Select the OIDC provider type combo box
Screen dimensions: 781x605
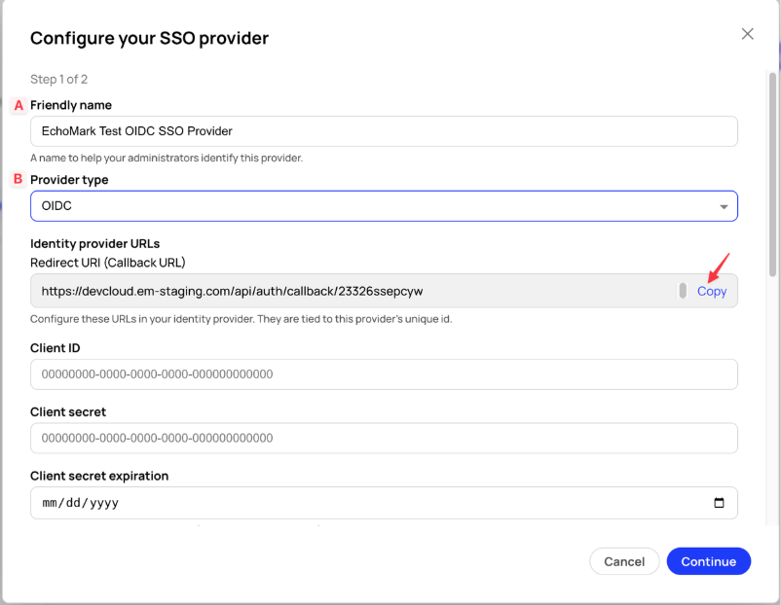[x=384, y=206]
